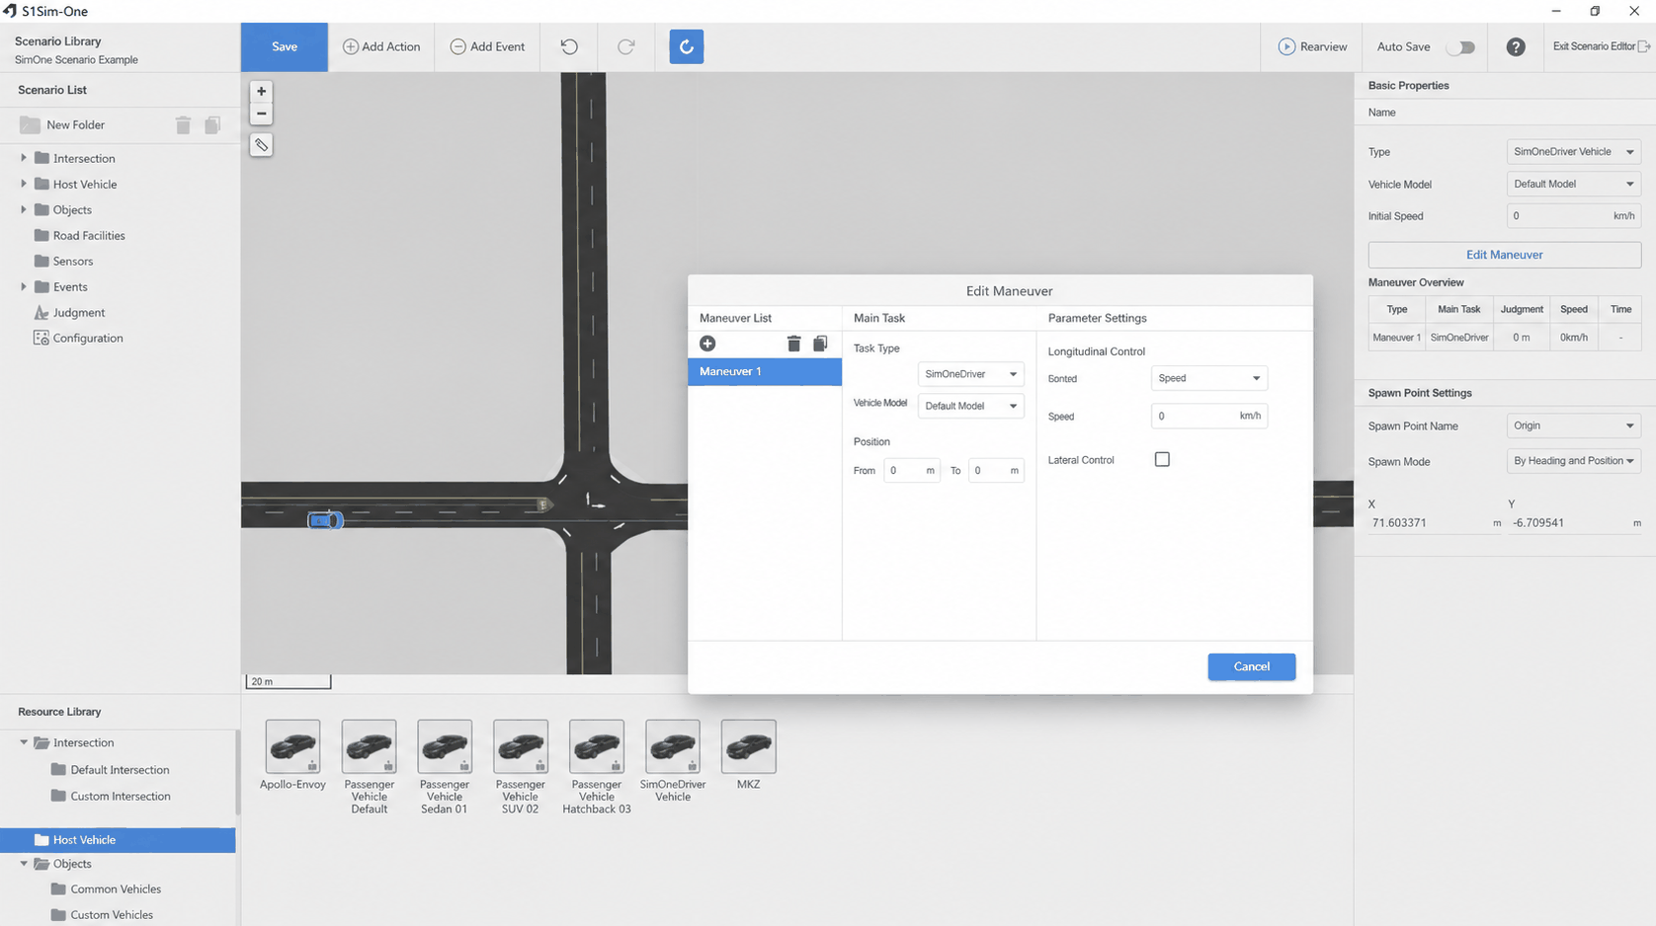Expand the Events folder in Scenario List
This screenshot has width=1656, height=926.
(x=24, y=286)
